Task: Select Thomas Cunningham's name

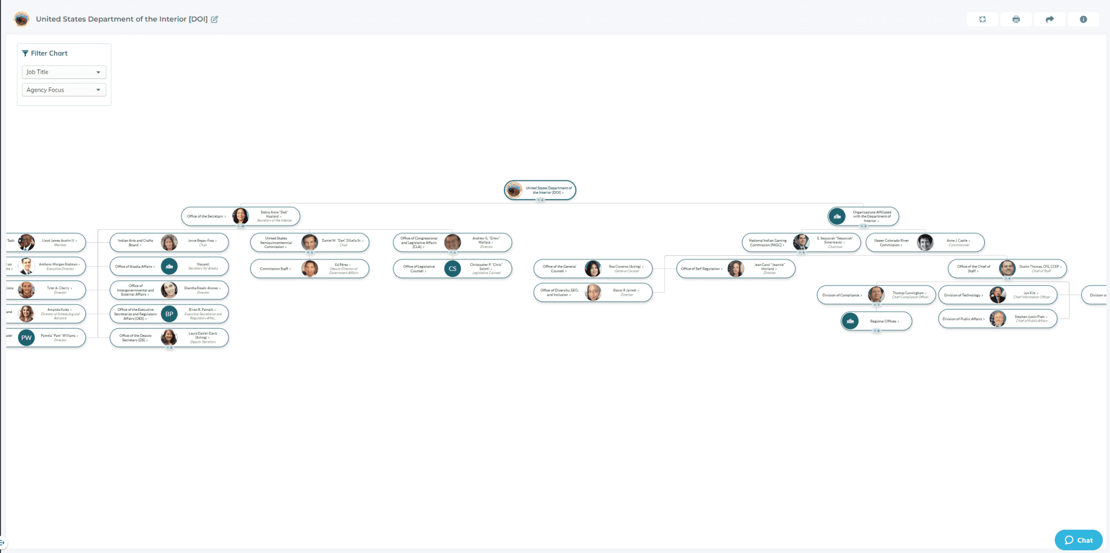Action: [910, 293]
